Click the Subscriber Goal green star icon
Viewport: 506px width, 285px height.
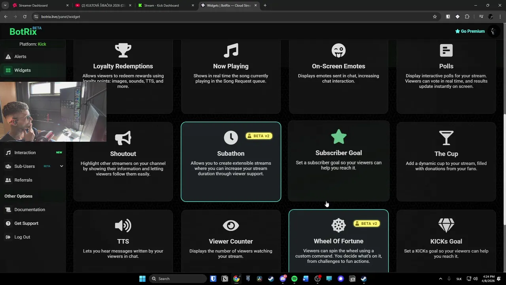pos(338,137)
